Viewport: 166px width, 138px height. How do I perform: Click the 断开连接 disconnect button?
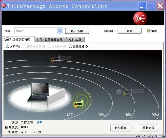point(77,31)
